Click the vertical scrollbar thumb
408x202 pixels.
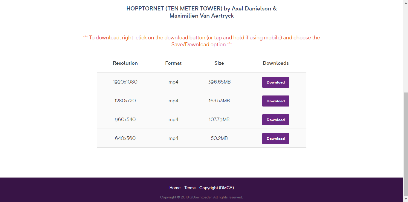(406, 144)
